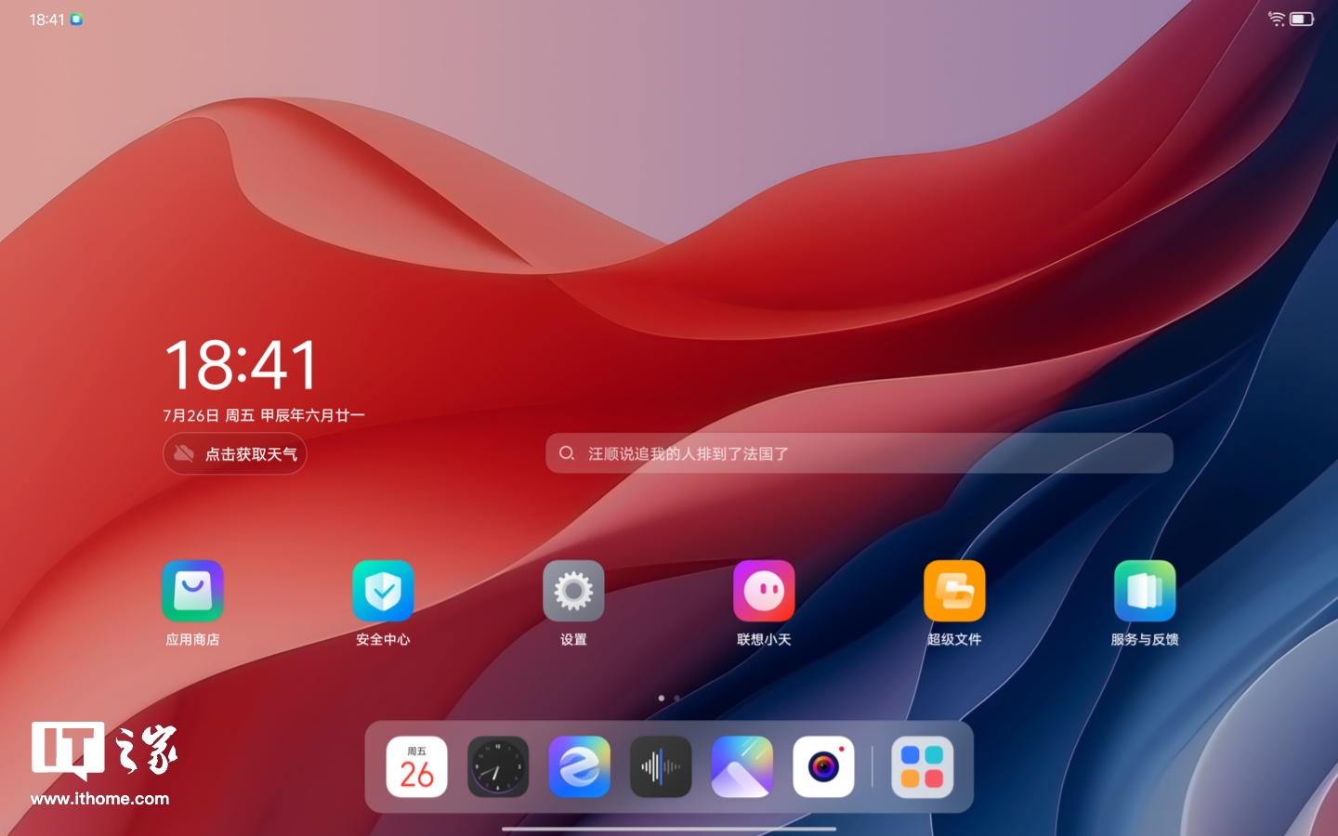Switch to the second home page dot

click(x=676, y=698)
